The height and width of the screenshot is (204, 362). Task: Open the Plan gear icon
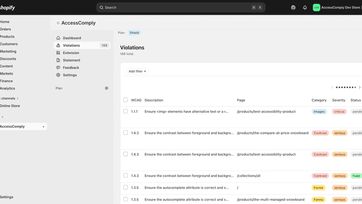click(x=106, y=88)
